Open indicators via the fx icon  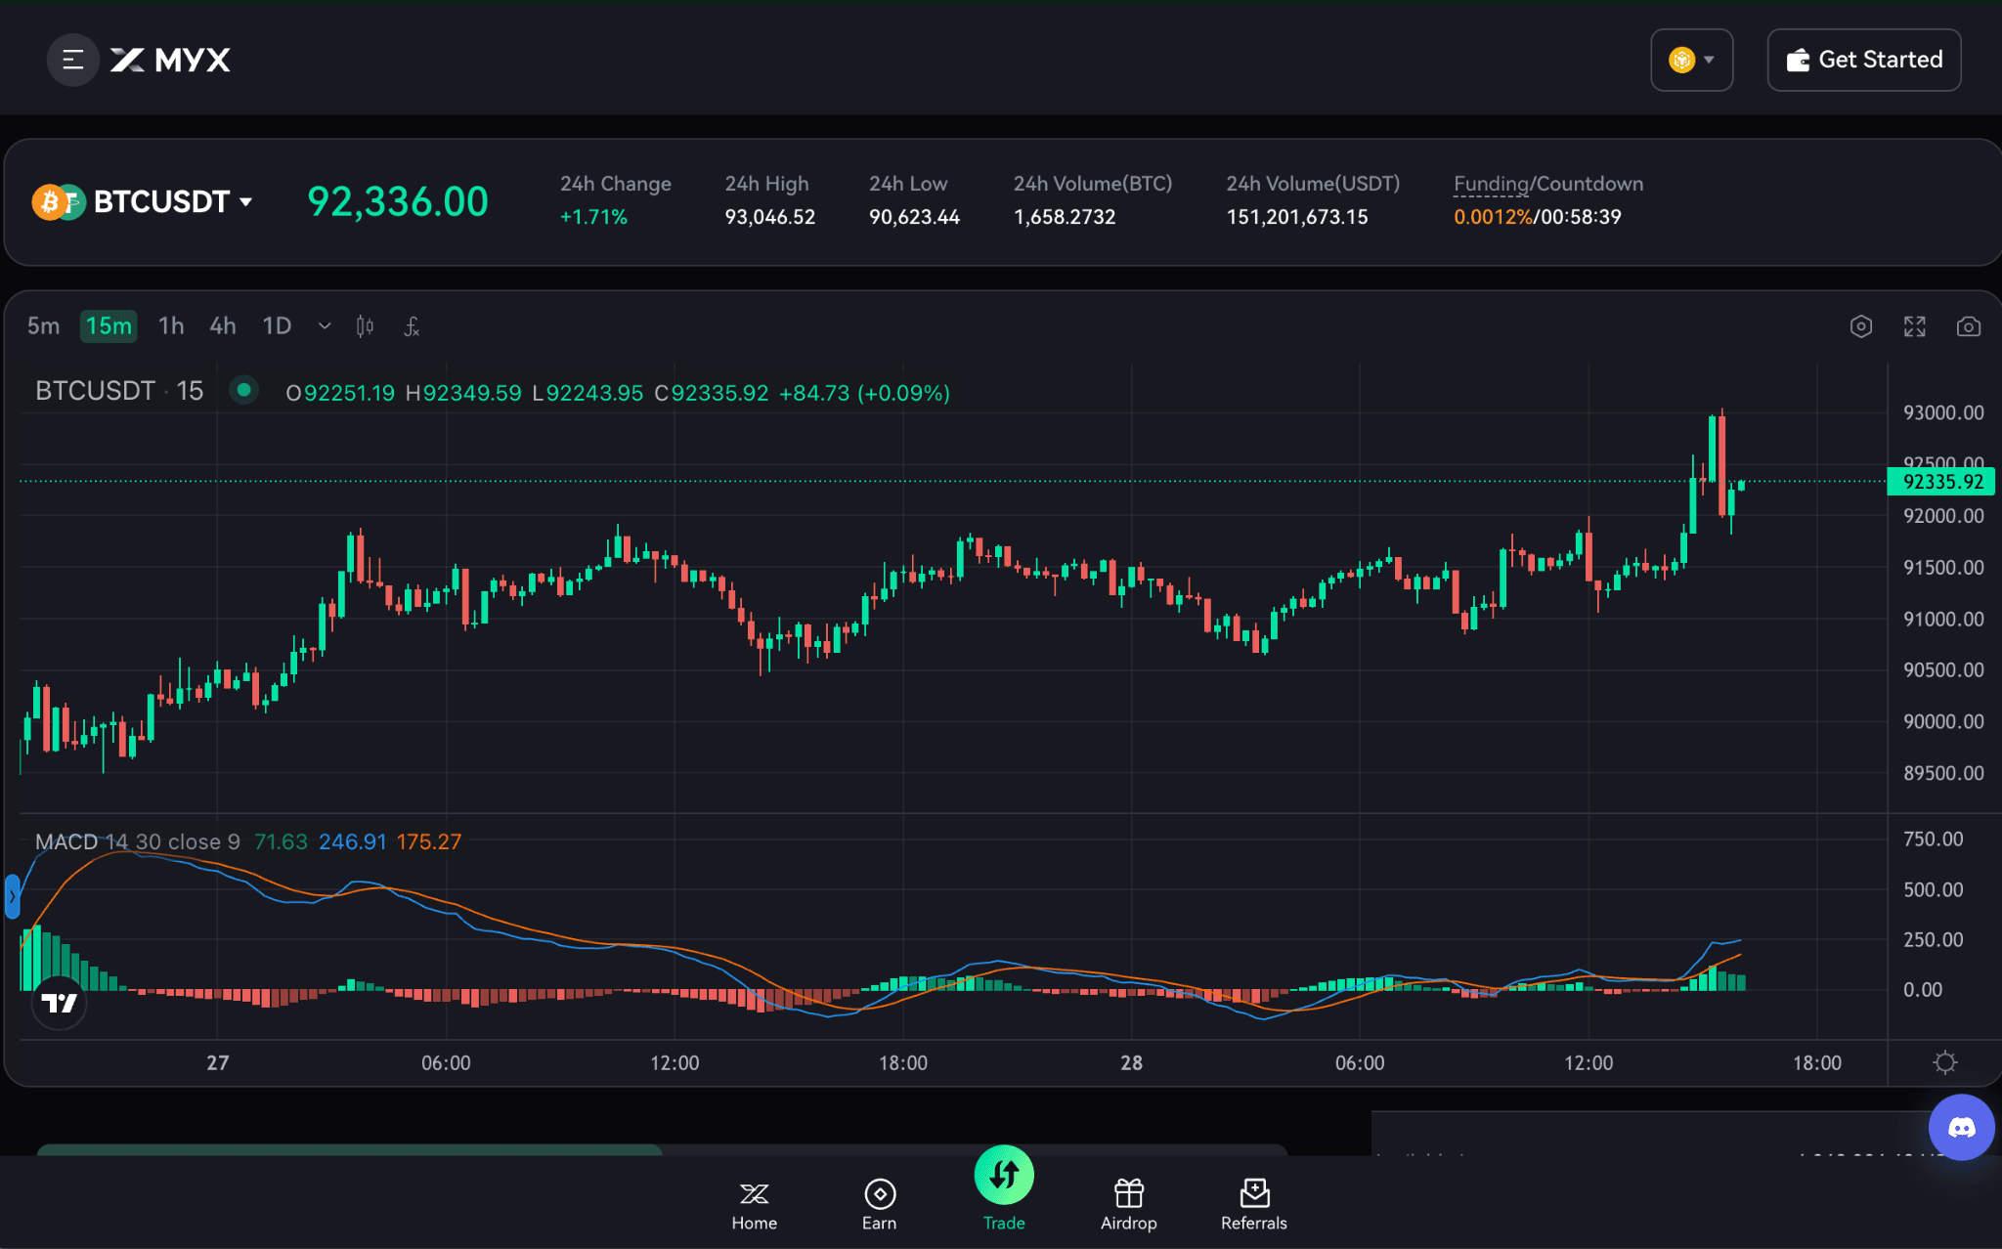pos(411,326)
